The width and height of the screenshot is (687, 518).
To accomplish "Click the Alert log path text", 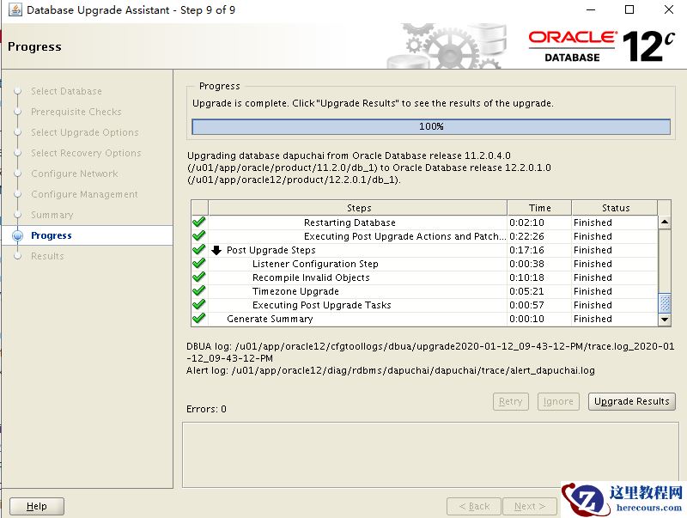I will point(391,370).
